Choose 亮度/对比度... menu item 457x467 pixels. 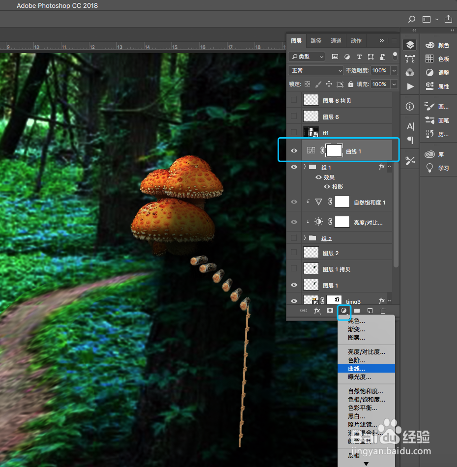pos(366,352)
